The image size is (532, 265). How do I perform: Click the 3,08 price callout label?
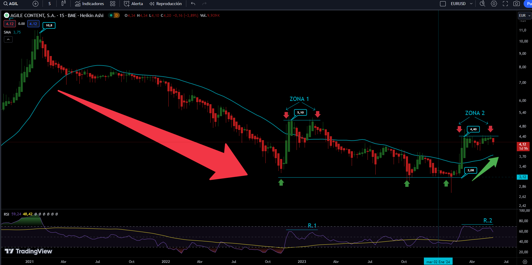(471, 170)
